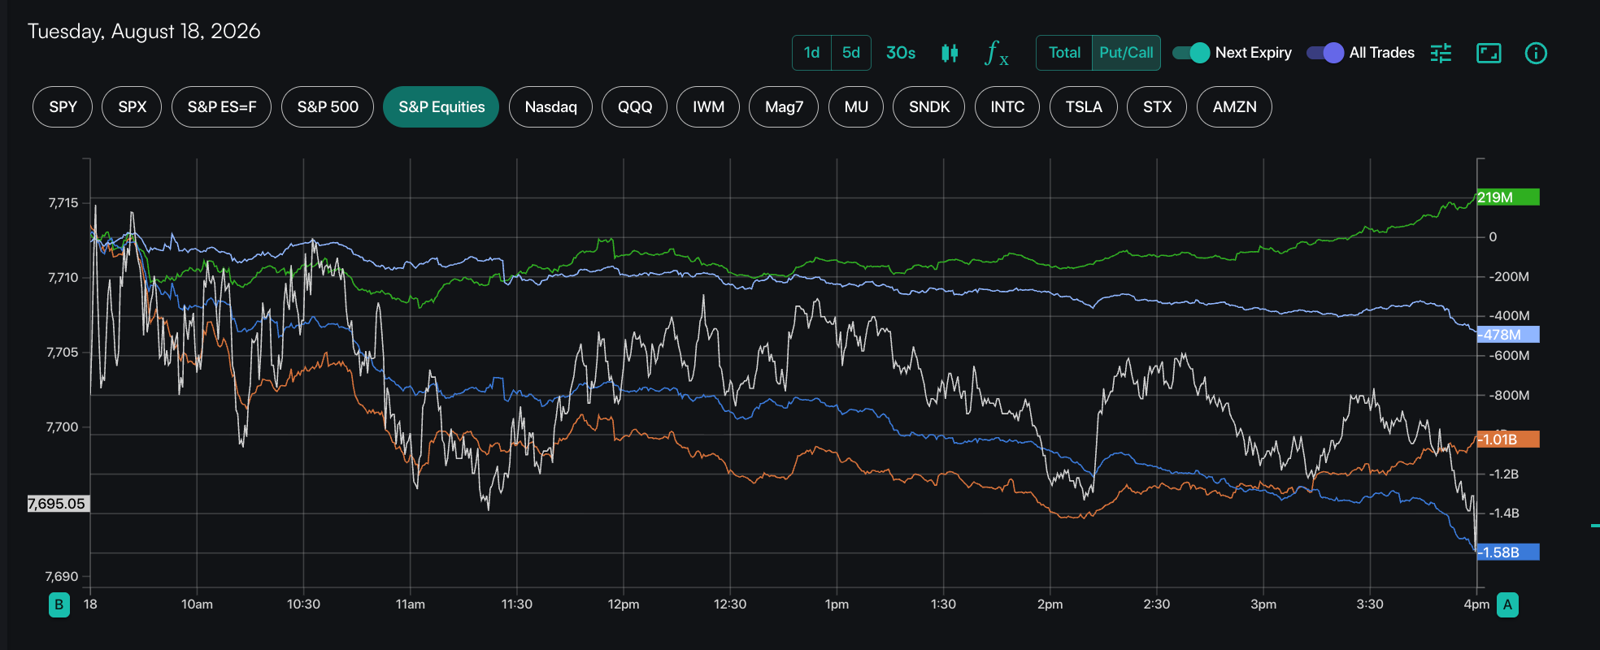Toggle the Next Expiry switch

coord(1191,53)
